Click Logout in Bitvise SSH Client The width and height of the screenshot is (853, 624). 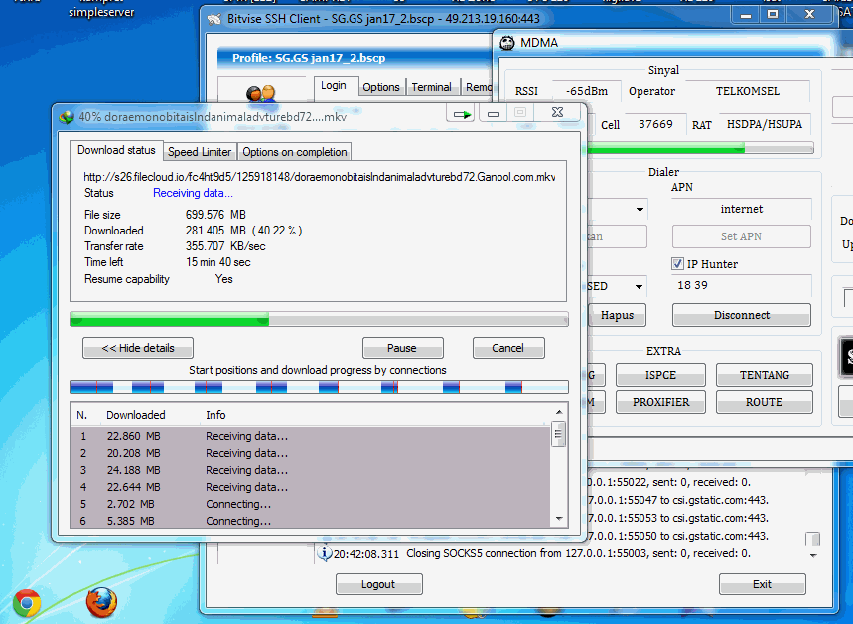378,584
